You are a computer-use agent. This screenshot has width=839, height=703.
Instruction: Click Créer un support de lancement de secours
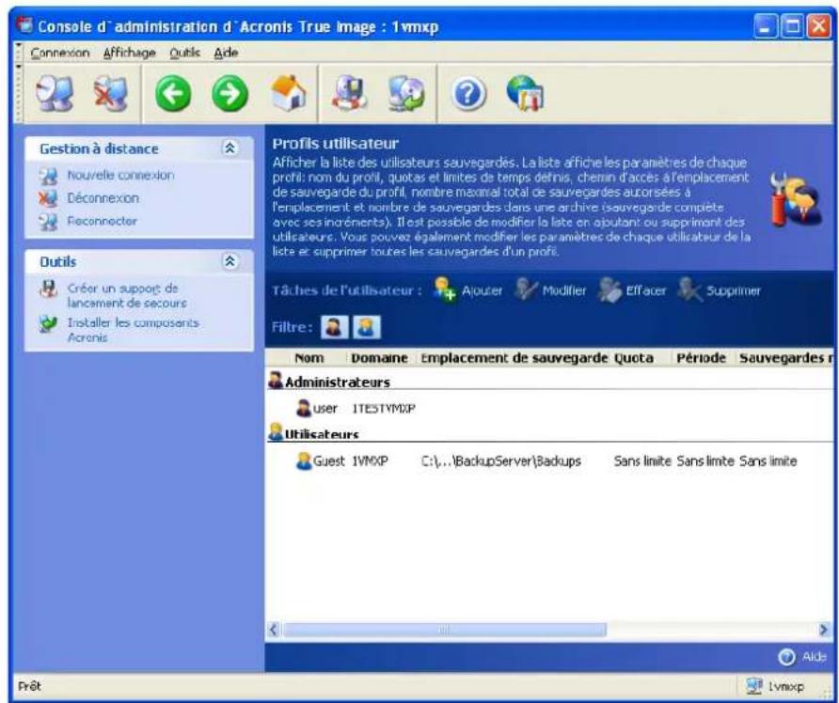(x=127, y=296)
